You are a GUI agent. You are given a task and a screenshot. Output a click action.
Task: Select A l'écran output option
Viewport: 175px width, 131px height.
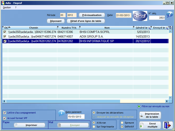tap(94, 123)
